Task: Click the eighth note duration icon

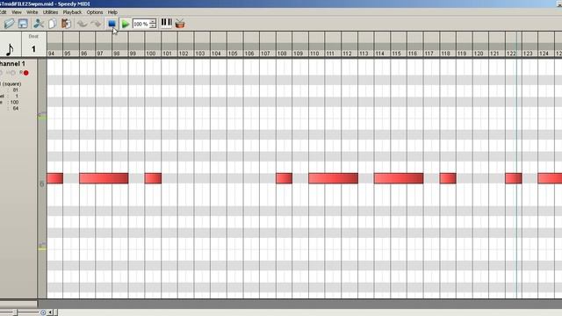Action: click(x=10, y=49)
